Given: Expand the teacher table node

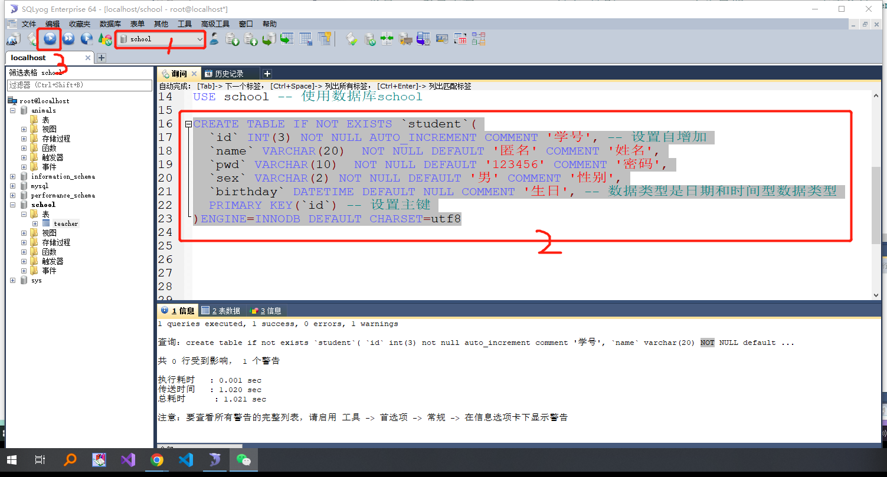Looking at the screenshot, I should 35,223.
